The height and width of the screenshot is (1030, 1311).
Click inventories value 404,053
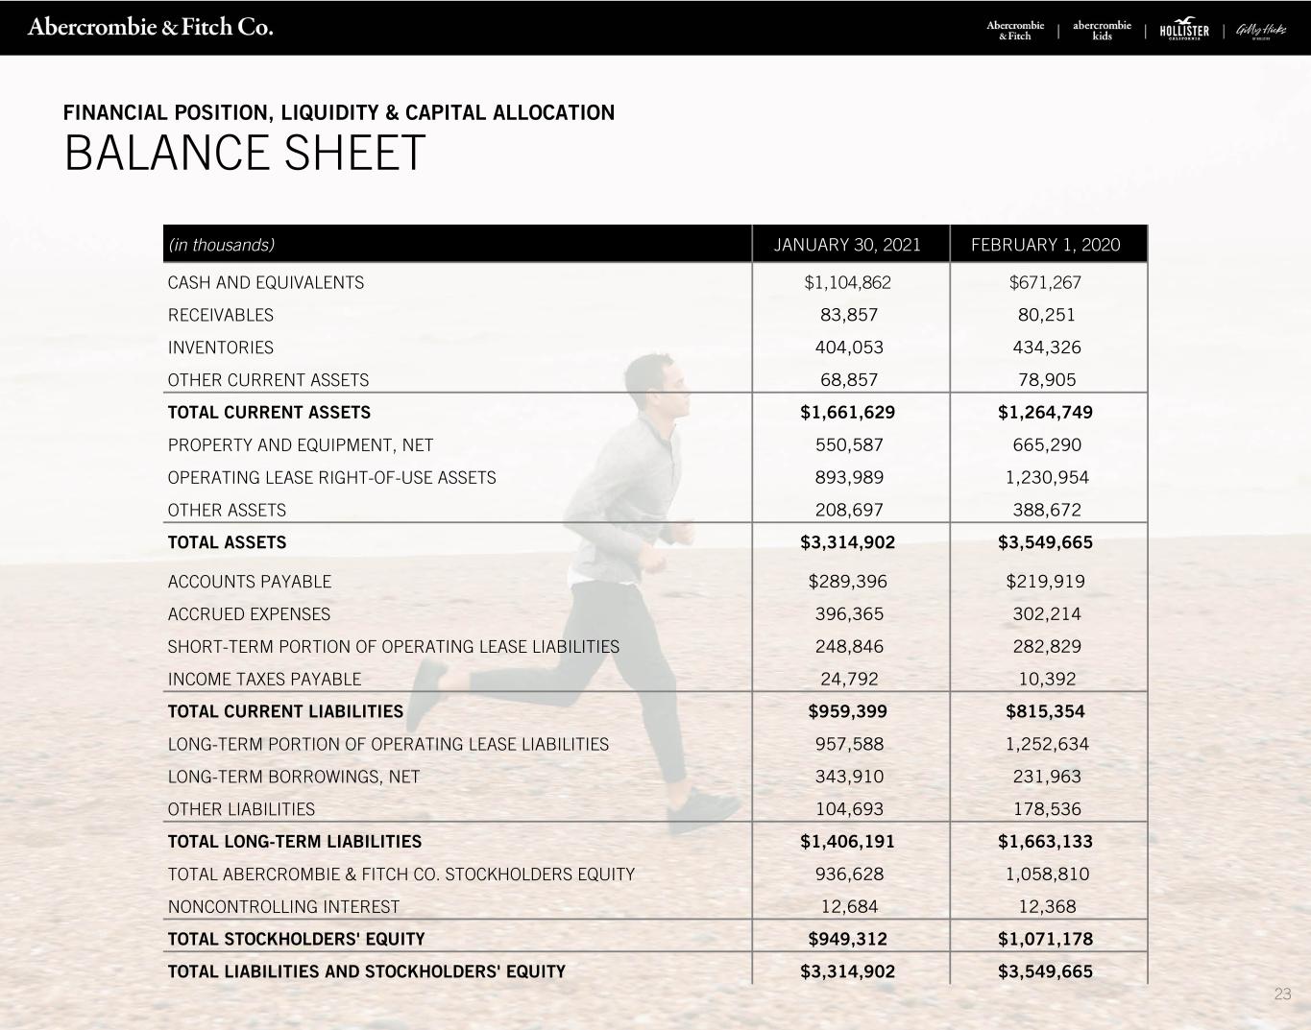coord(847,347)
